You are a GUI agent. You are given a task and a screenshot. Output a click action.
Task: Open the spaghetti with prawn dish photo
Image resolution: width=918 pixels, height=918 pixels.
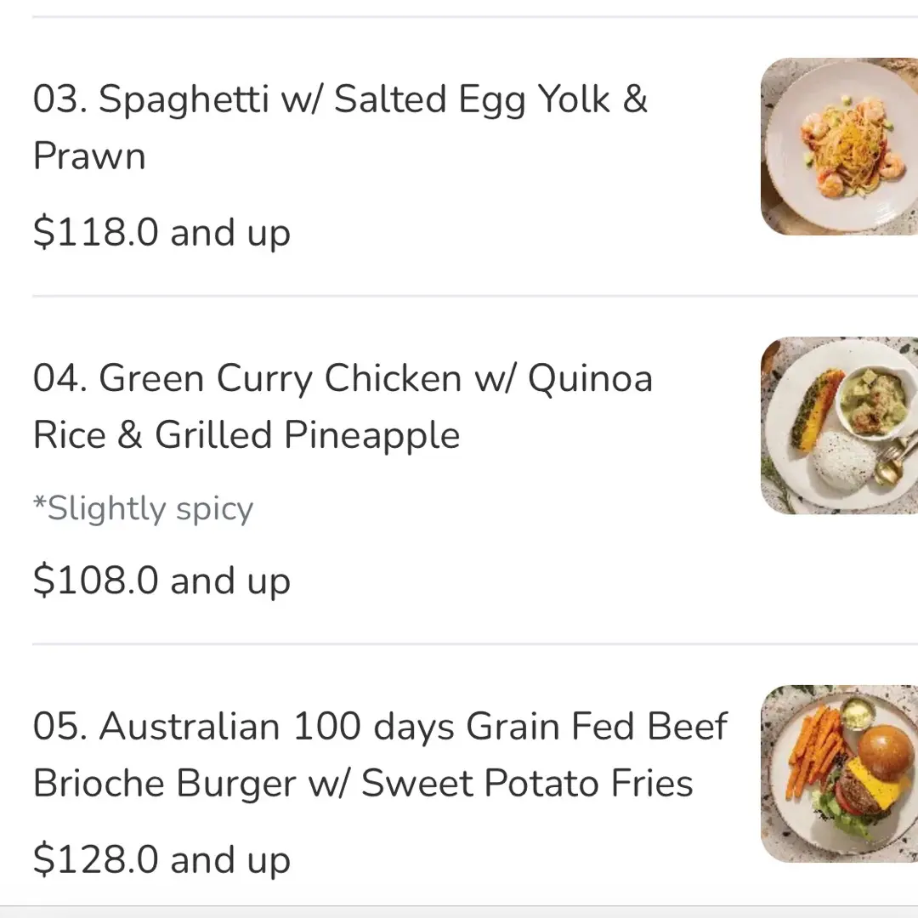(838, 146)
